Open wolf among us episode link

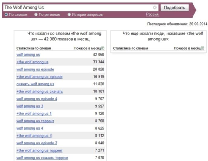(35, 69)
